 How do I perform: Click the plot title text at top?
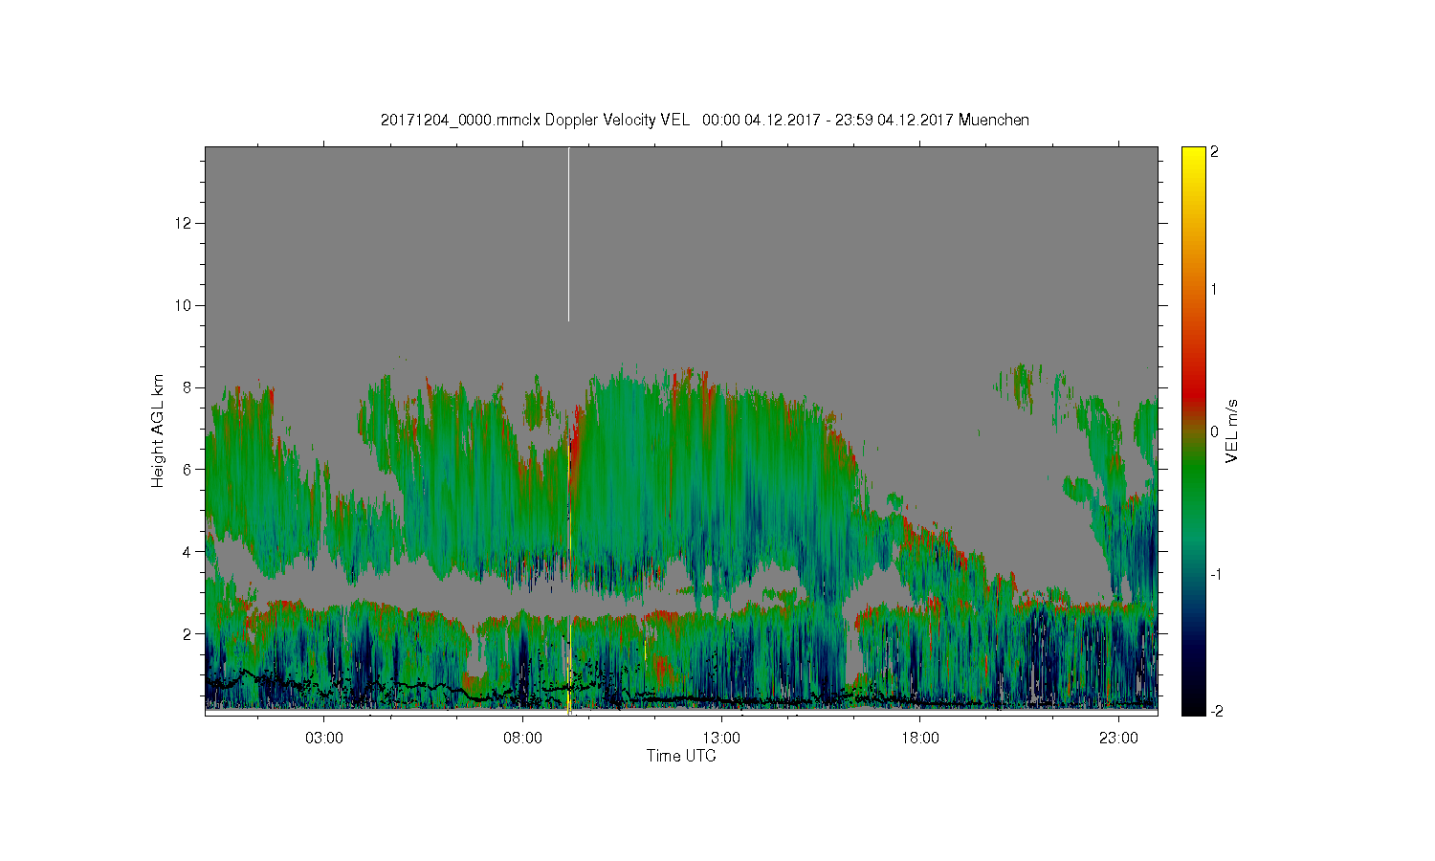click(705, 120)
